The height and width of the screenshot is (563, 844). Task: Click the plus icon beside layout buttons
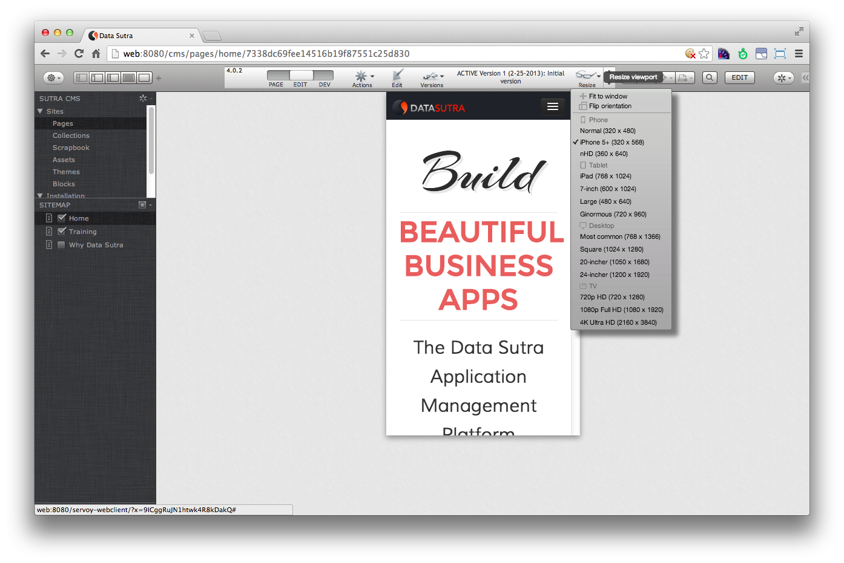coord(159,78)
